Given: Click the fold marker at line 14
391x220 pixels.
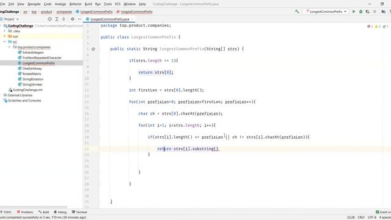Looking at the screenshot, I should point(99,102).
